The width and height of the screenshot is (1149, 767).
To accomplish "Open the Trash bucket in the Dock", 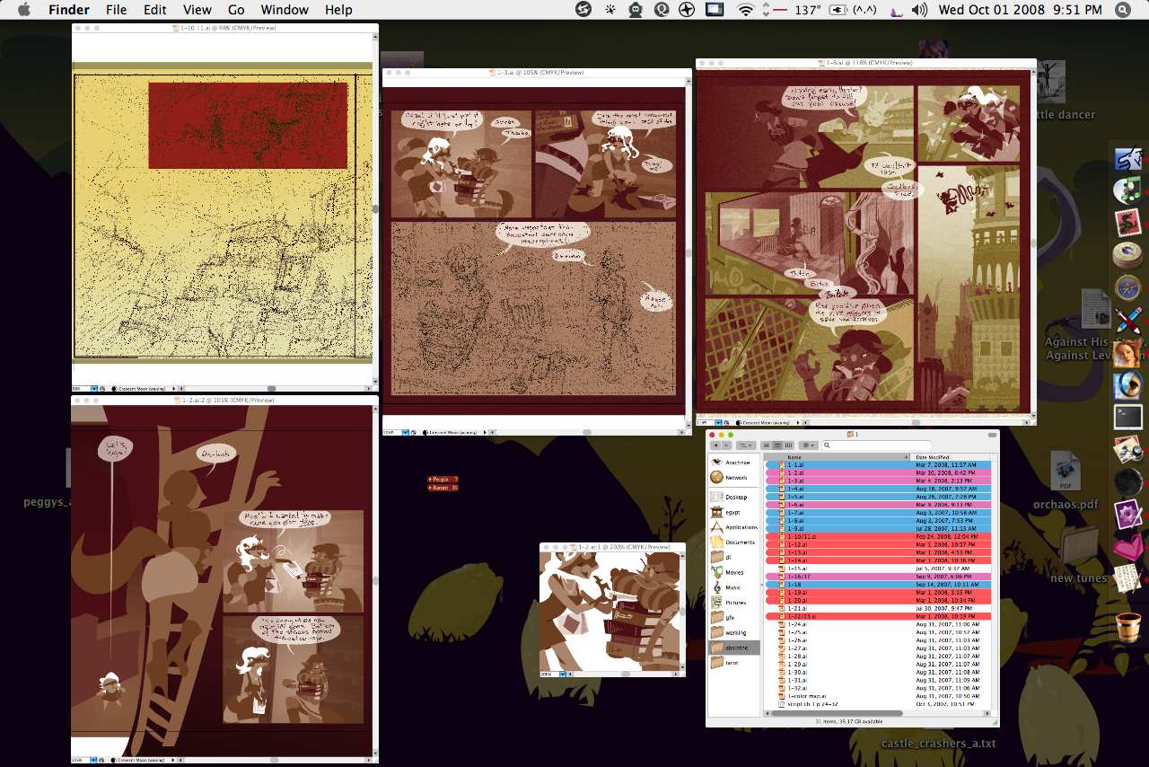I will pos(1127,624).
